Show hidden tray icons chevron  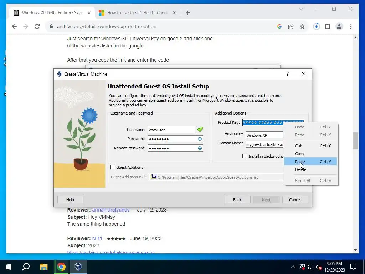coord(293,267)
